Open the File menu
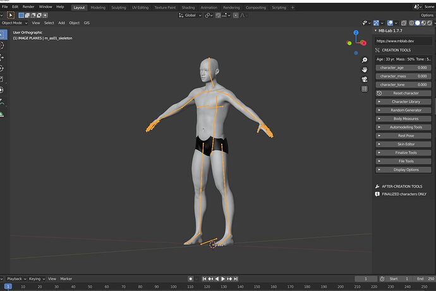This screenshot has height=291, width=436. click(x=4, y=7)
